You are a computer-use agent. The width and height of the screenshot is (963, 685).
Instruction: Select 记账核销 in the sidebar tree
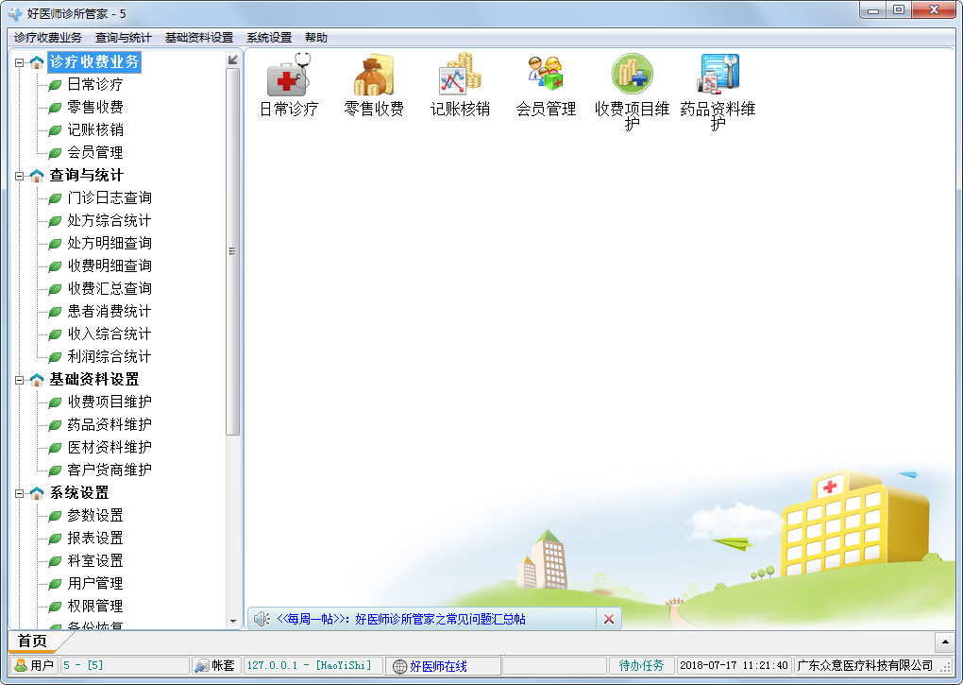95,129
